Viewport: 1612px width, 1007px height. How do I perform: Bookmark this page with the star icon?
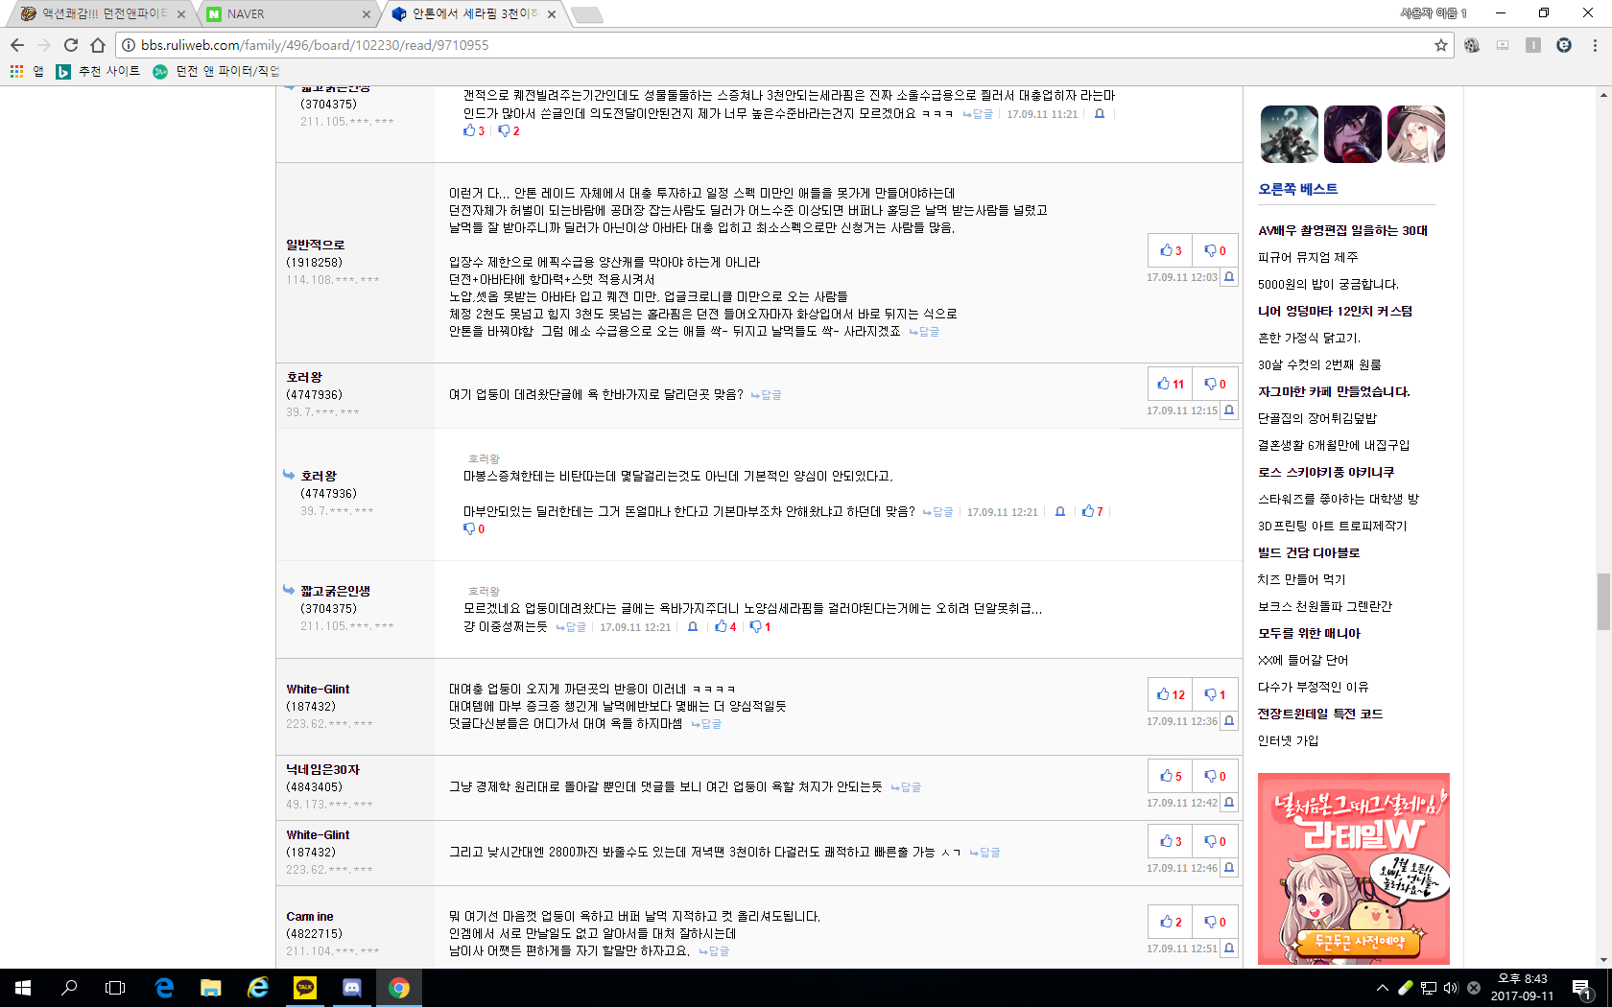1440,45
